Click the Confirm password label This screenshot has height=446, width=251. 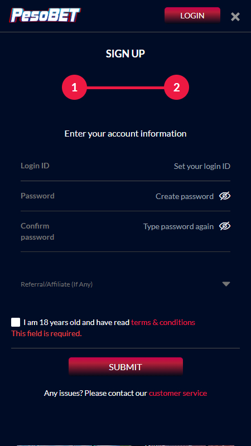tap(37, 231)
